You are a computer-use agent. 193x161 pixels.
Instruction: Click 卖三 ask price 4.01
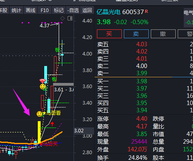tap(142, 59)
